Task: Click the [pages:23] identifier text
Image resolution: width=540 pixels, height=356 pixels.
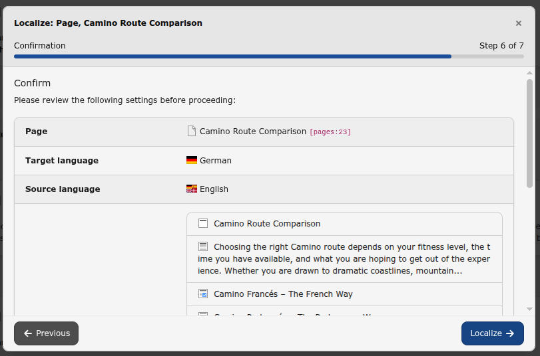Action: (x=330, y=132)
